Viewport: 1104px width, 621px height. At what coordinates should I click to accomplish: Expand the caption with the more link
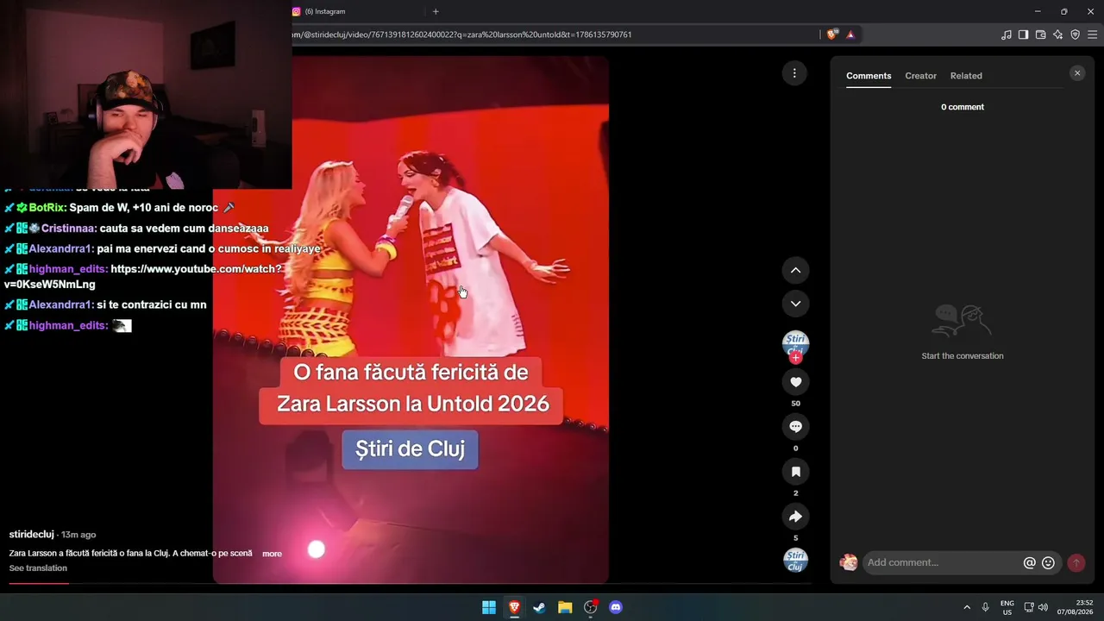272,554
